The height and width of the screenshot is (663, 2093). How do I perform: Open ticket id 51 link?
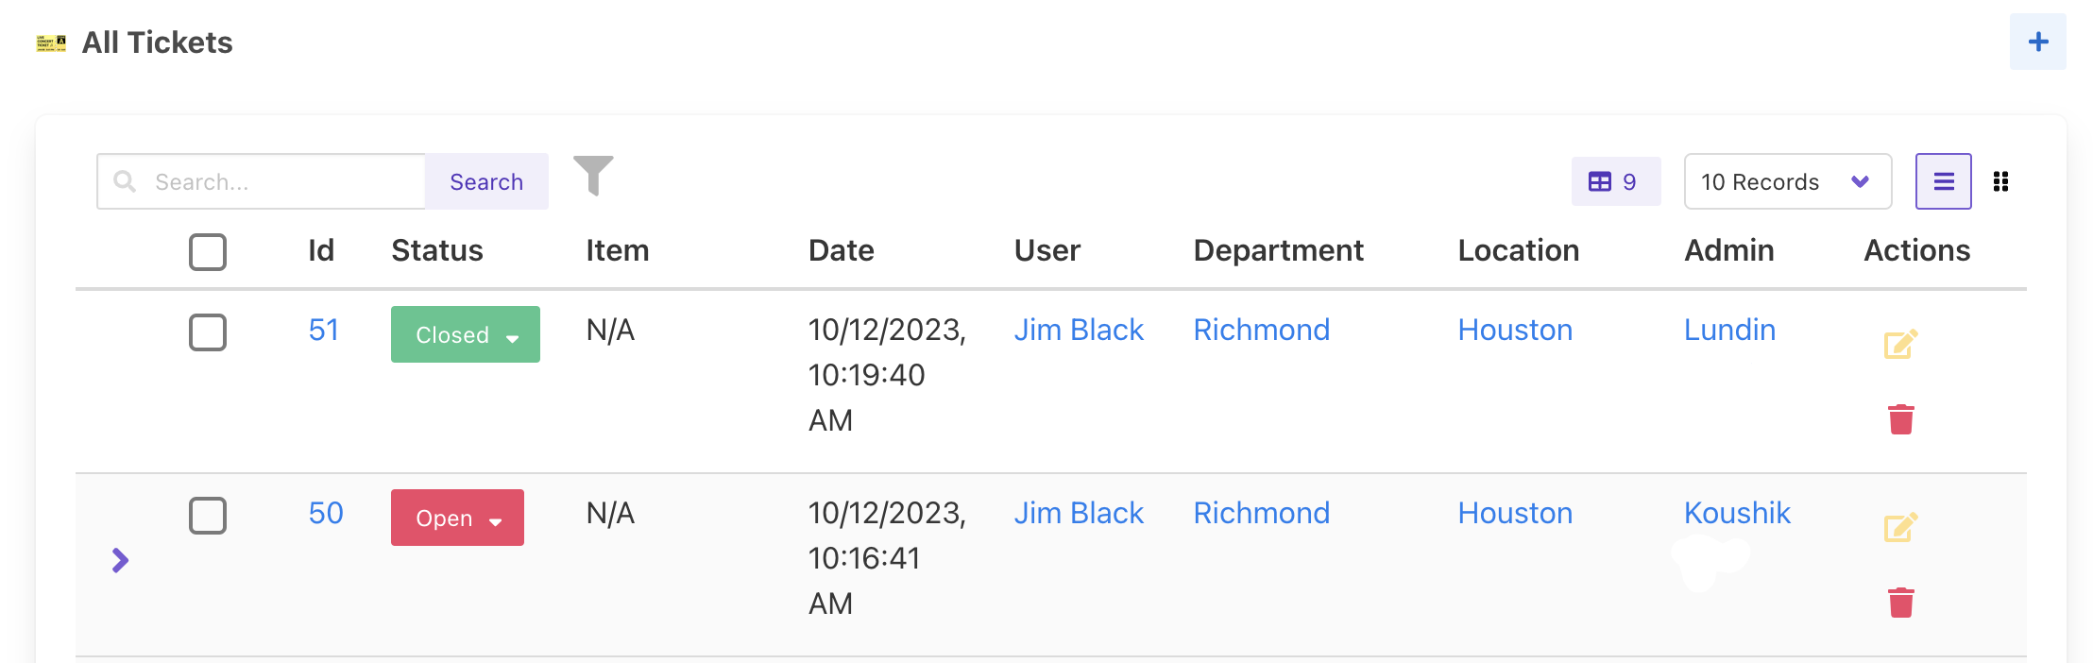coord(323,330)
